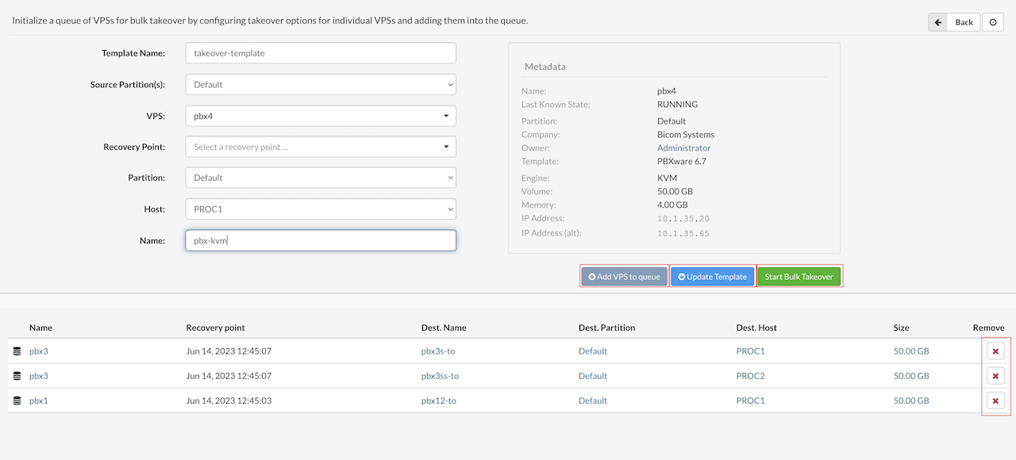Expand the Recovery Point selector
1016x460 pixels.
click(321, 147)
